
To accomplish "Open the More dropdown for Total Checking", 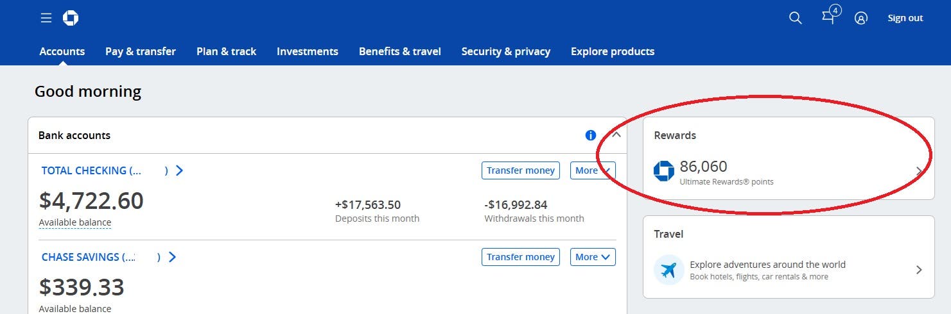I will coord(593,170).
